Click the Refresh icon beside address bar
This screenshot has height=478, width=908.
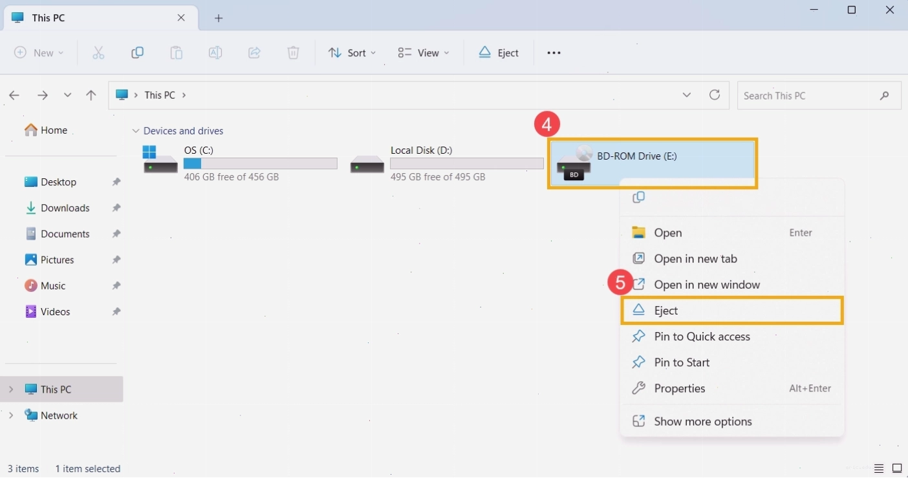pyautogui.click(x=715, y=95)
